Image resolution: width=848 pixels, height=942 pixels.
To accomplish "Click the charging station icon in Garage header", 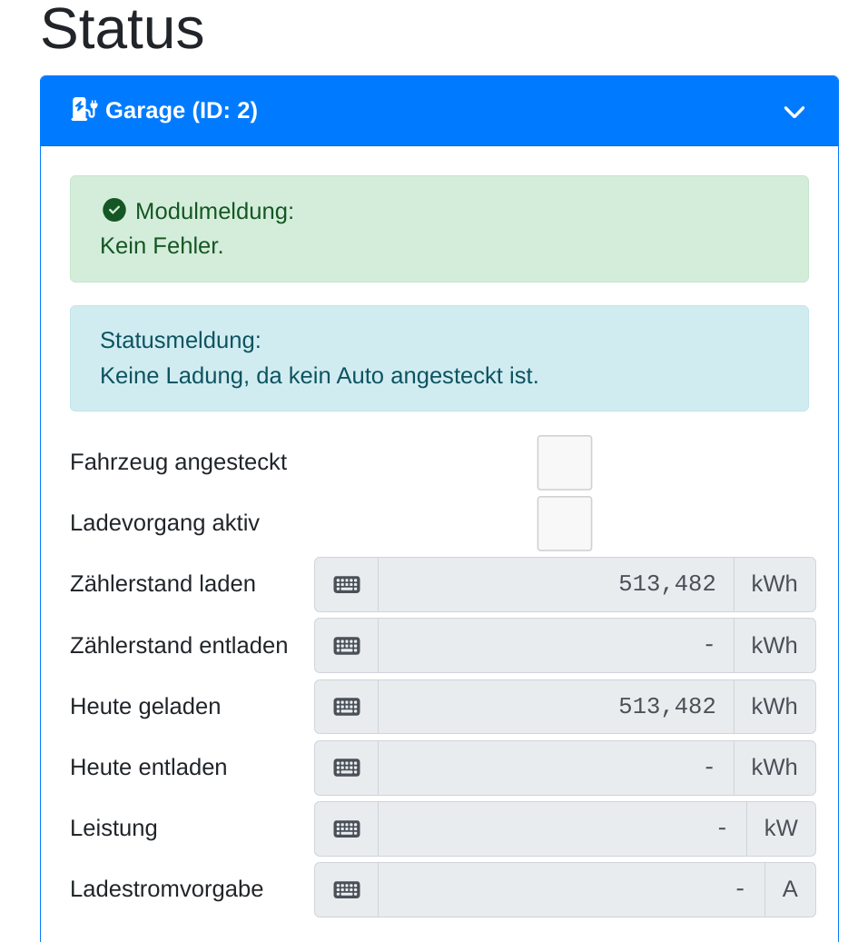I will click(x=84, y=110).
